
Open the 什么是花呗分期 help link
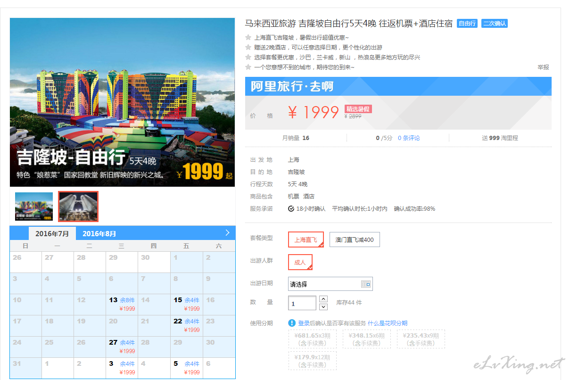388,323
